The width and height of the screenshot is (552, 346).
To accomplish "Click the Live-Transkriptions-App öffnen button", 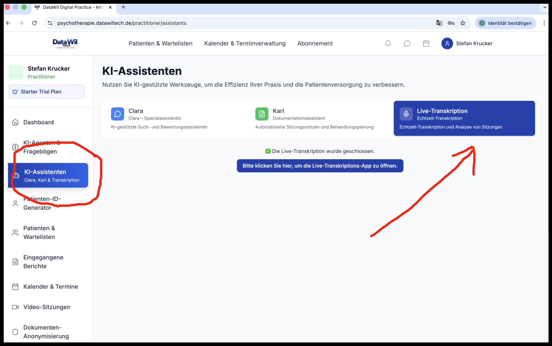I will coord(320,166).
